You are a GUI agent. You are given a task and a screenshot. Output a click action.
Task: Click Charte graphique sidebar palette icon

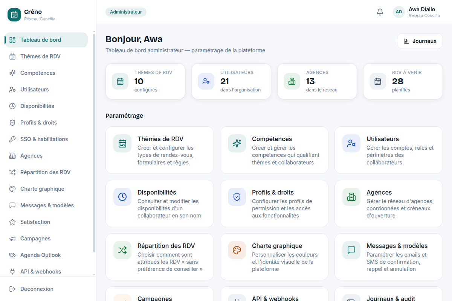(12, 189)
